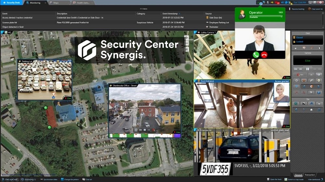
Task: Click the blue round tray icon
Action: click(286, 3)
